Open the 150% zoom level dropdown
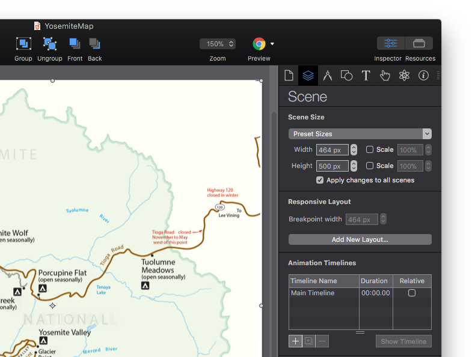475x357 pixels. click(x=217, y=44)
